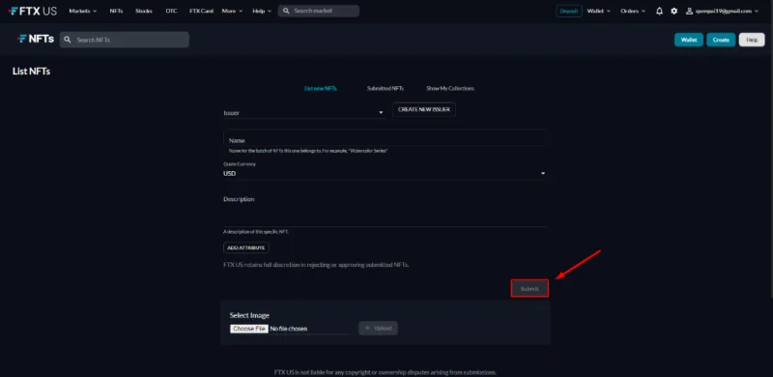The image size is (773, 377).
Task: Click the Submit button
Action: (530, 289)
